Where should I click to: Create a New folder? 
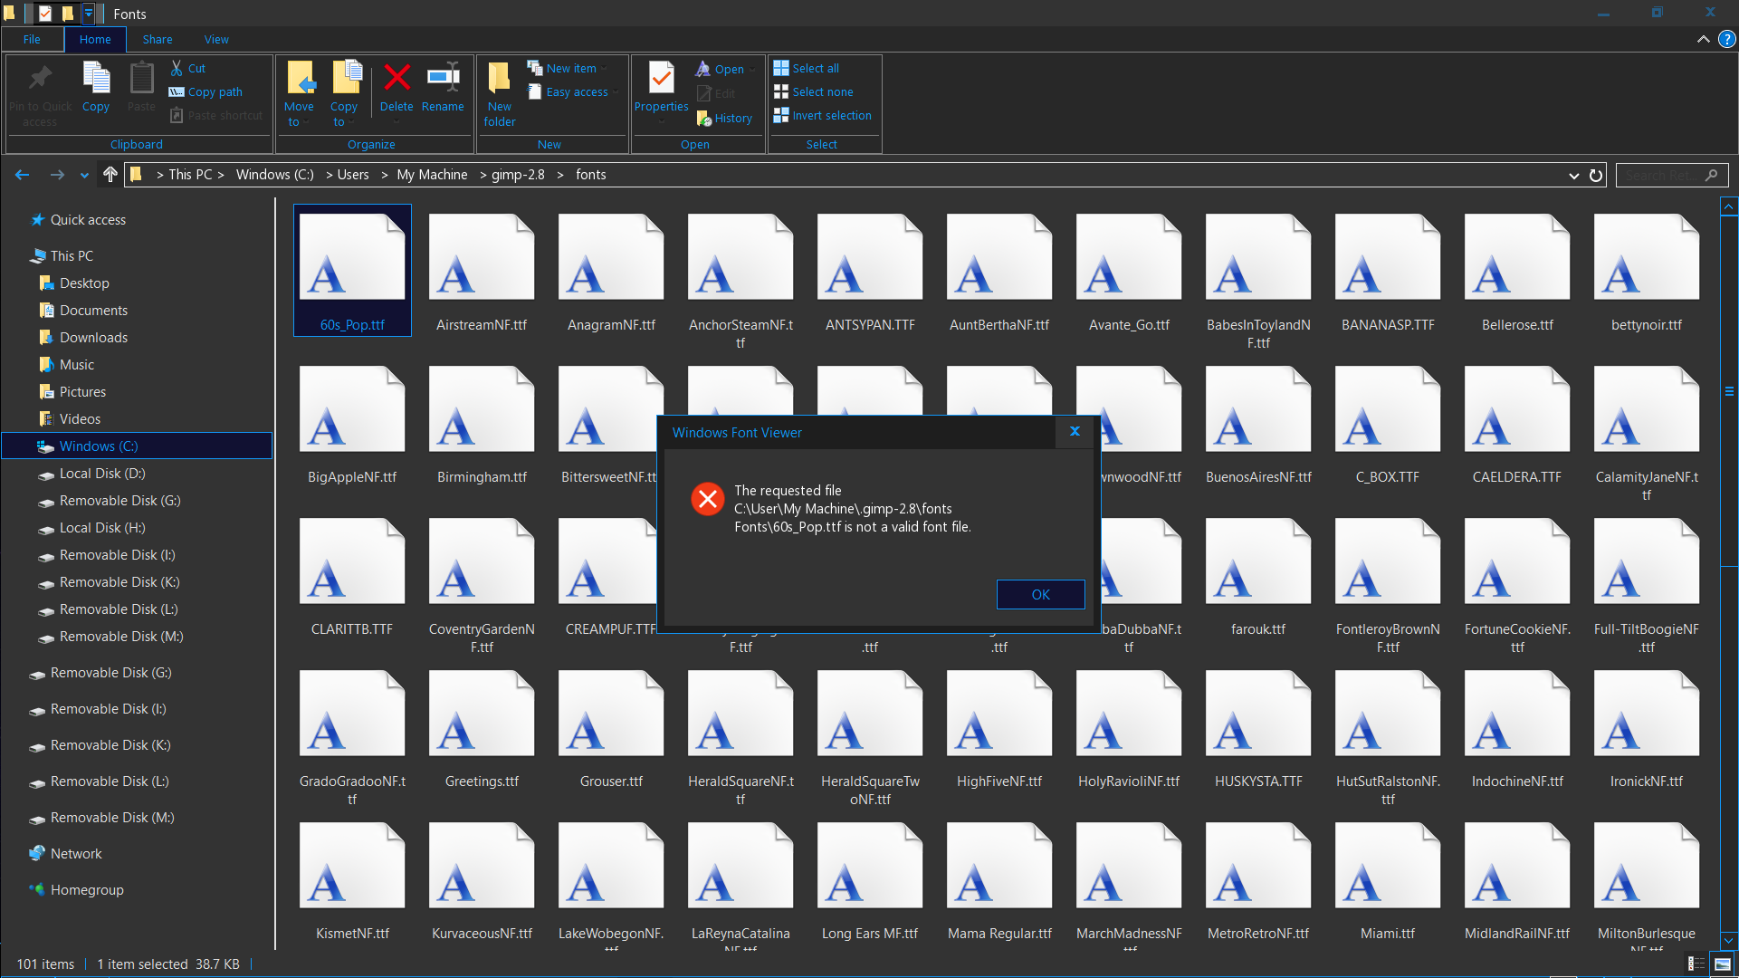point(500,94)
